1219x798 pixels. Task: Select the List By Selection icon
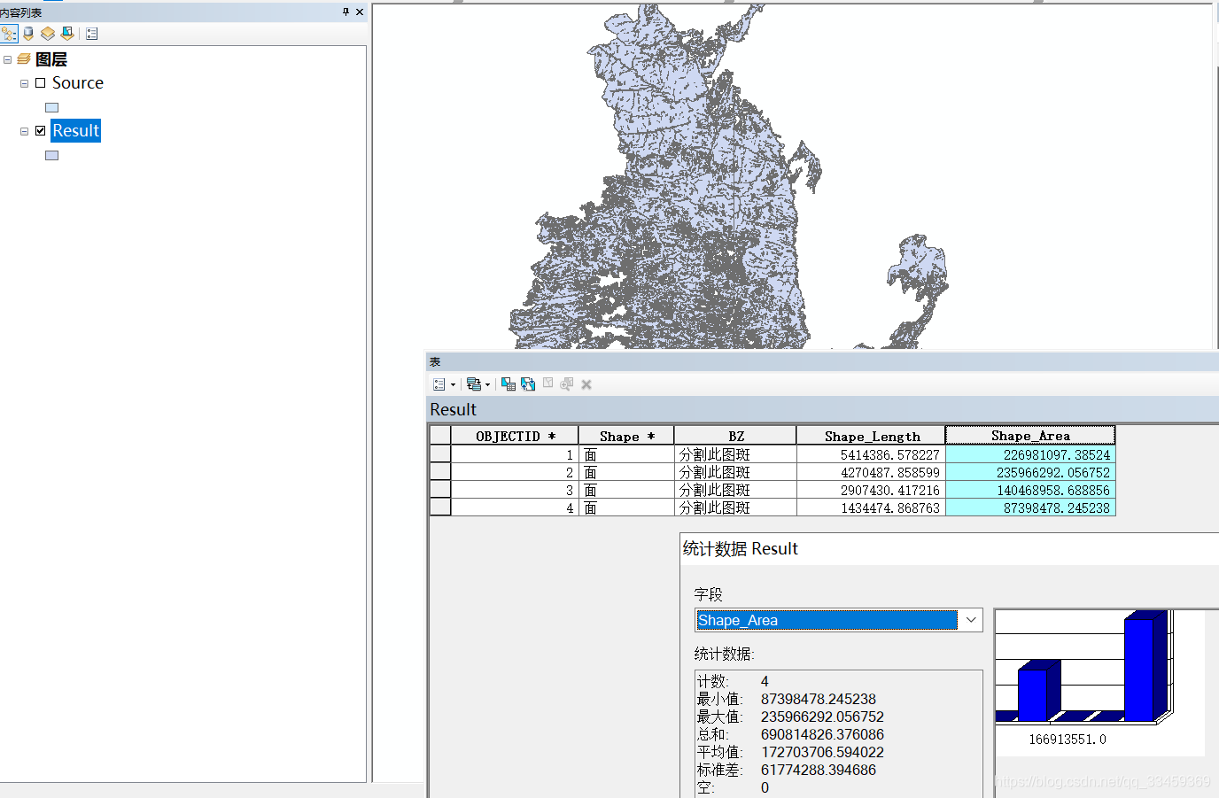click(x=66, y=34)
